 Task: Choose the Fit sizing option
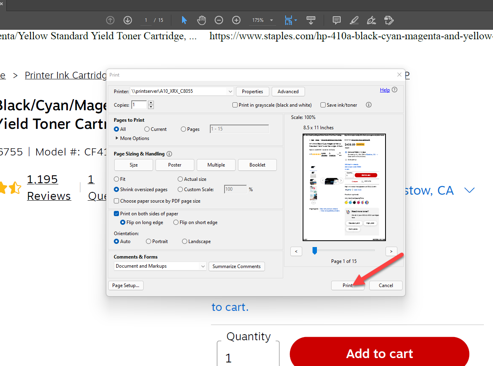[117, 179]
